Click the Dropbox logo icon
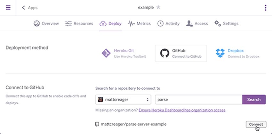 point(220,53)
